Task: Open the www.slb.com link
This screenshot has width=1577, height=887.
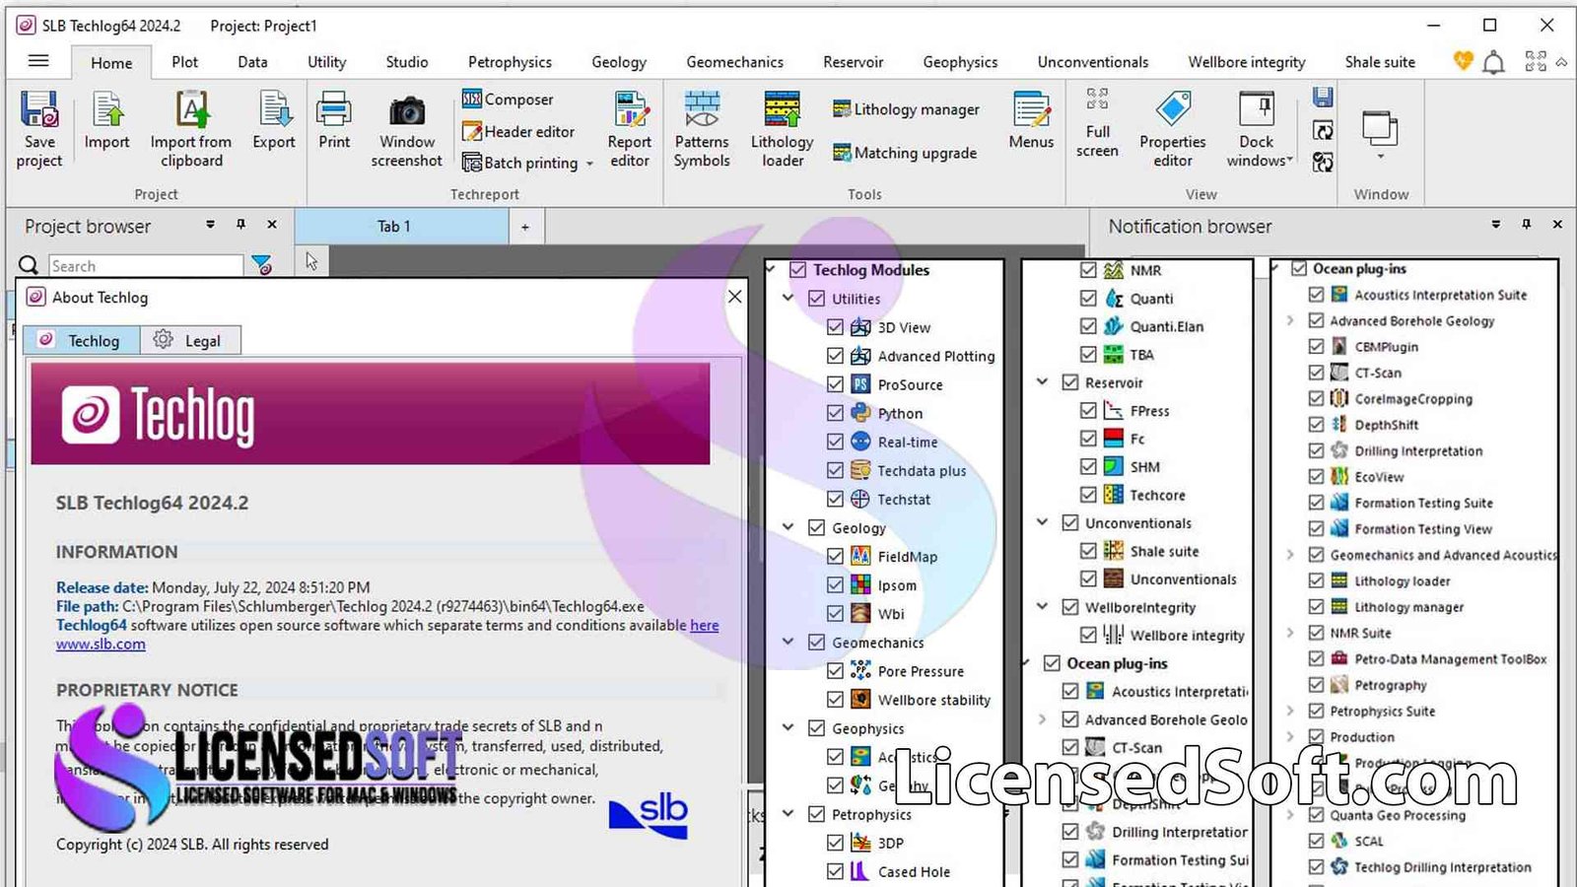Action: (101, 644)
